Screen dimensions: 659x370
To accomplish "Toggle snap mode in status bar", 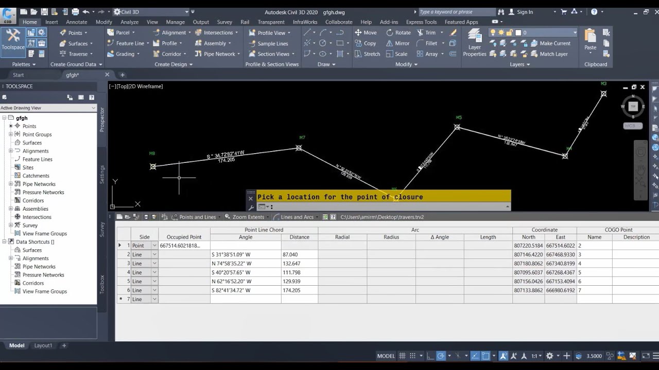I will (413, 356).
